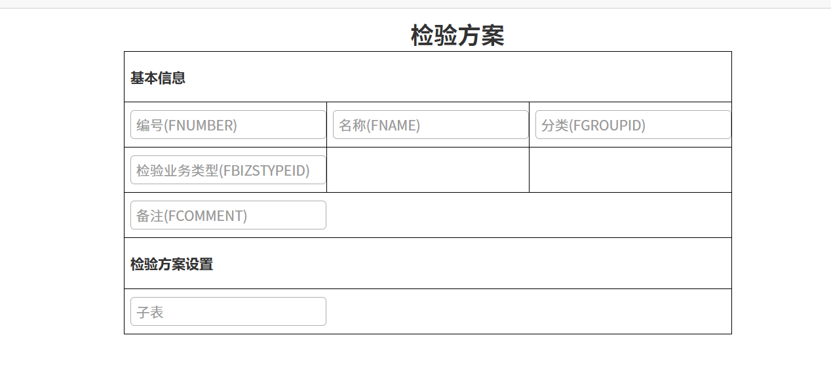This screenshot has width=831, height=375.
Task: Click blank space right of 备注 field
Action: click(524, 215)
